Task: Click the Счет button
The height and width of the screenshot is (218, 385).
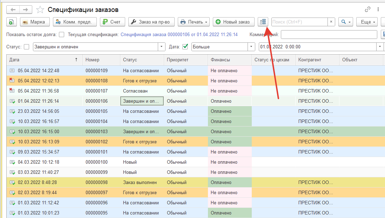Action: coord(113,22)
